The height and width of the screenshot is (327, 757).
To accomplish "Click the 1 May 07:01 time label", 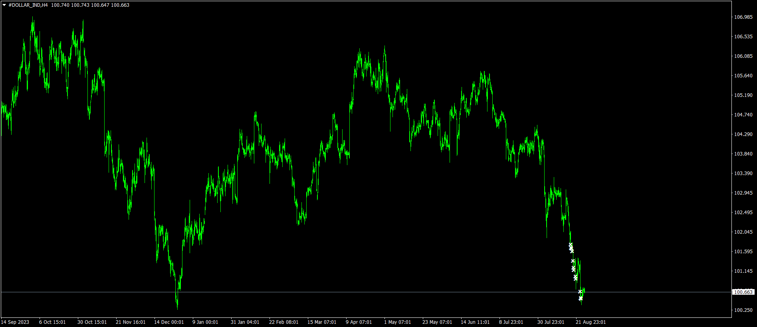I will click(x=397, y=322).
